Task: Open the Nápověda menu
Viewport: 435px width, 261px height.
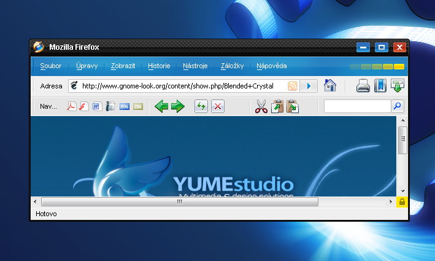Action: [x=272, y=66]
